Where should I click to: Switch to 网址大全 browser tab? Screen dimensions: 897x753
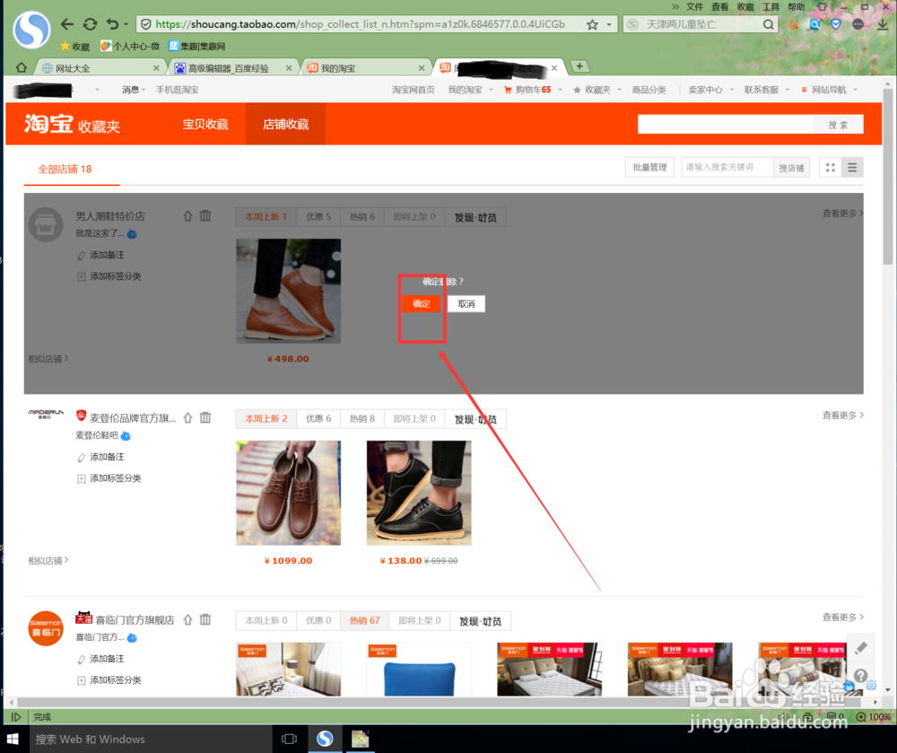click(100, 68)
